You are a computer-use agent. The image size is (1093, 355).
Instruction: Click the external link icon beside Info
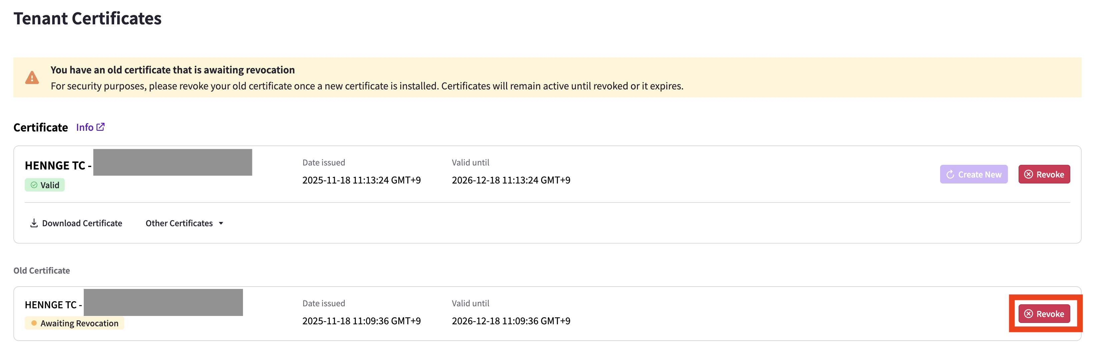pos(100,127)
